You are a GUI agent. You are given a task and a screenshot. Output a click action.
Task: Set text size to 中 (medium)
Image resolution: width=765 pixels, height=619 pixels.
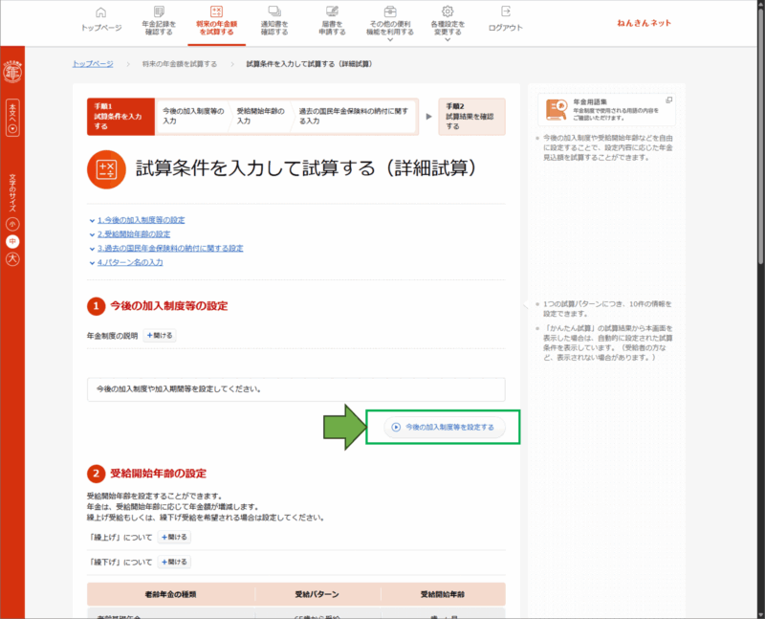pos(12,241)
